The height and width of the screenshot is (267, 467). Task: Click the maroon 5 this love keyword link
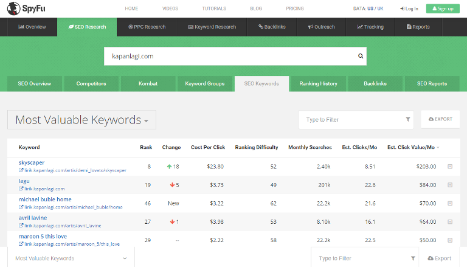pos(43,237)
